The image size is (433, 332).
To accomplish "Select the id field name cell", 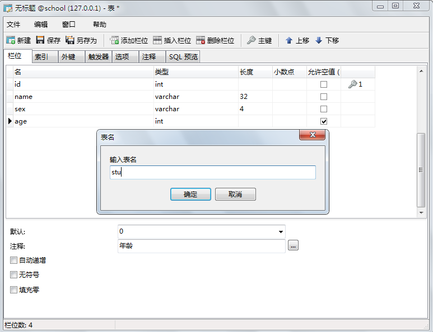I will 83,84.
